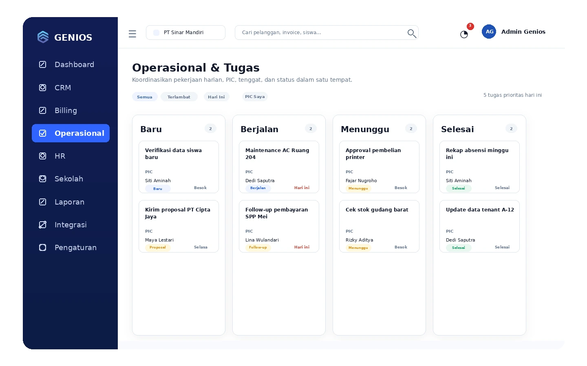Open the PT Sinar Mandiri company selector

coord(185,33)
